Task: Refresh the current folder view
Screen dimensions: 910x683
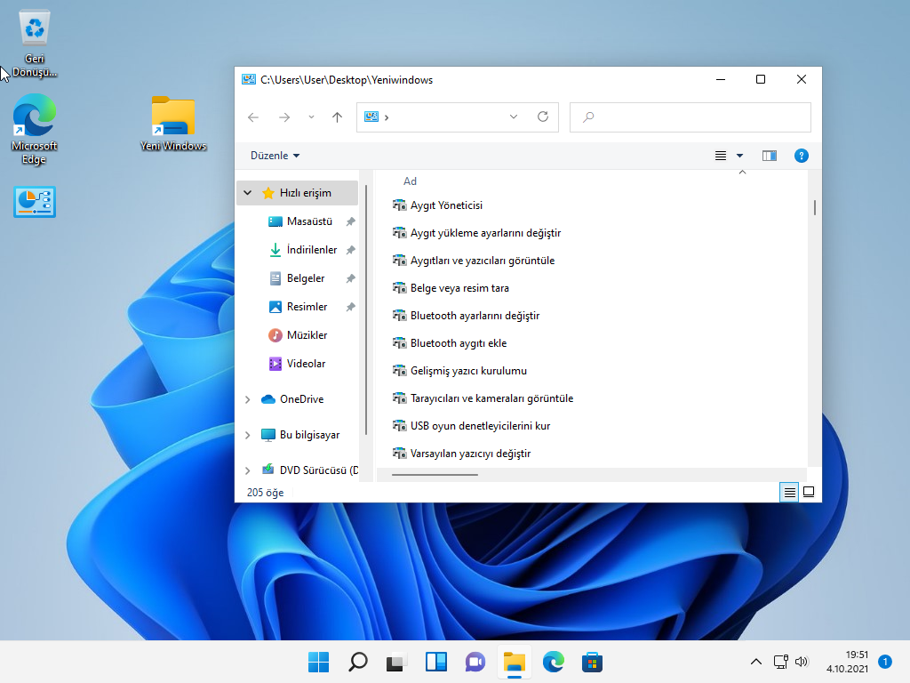Action: pos(543,117)
